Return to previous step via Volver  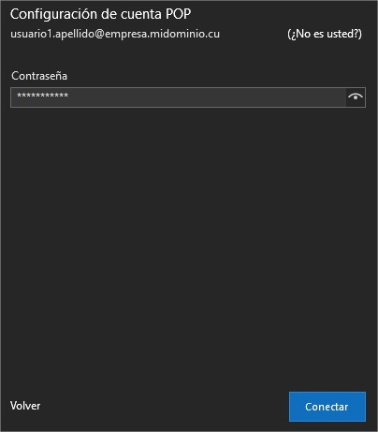(25, 406)
